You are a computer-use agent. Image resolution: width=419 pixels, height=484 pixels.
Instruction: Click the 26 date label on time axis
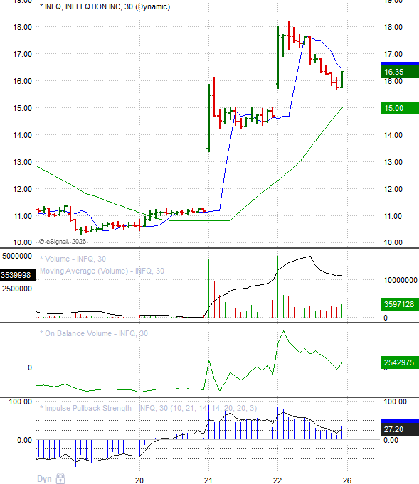coord(347,480)
